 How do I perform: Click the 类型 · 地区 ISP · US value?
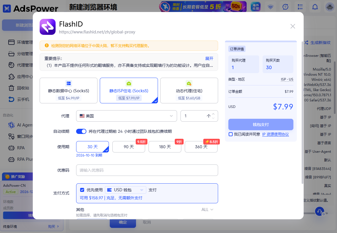[x=287, y=79]
